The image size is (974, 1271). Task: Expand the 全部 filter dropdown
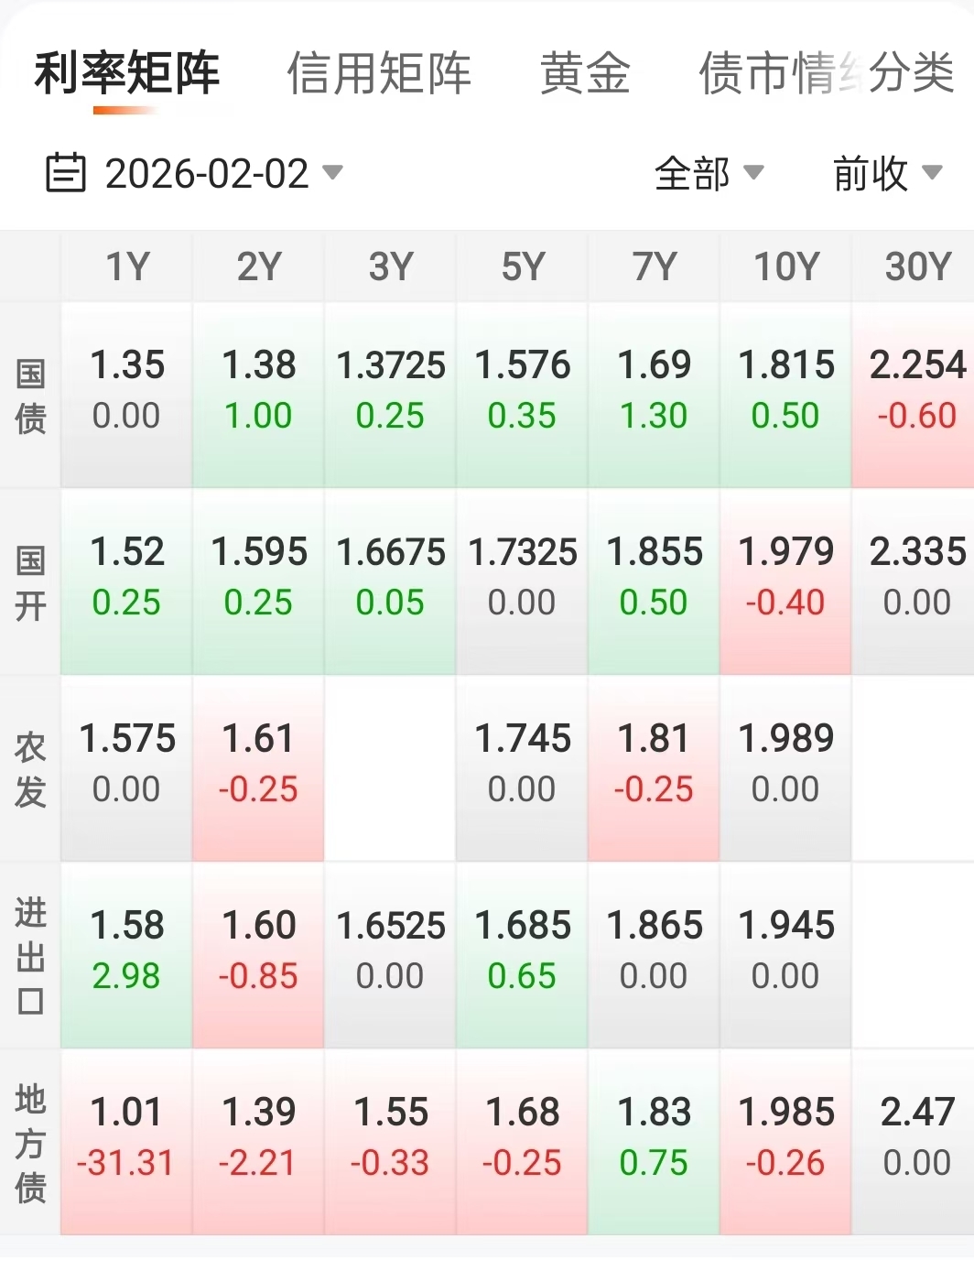709,173
